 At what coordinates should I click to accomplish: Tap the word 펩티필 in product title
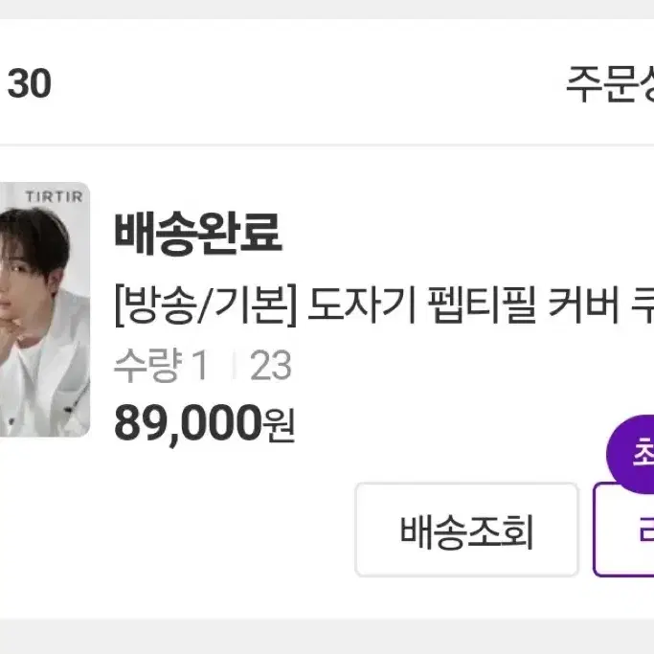pyautogui.click(x=483, y=304)
